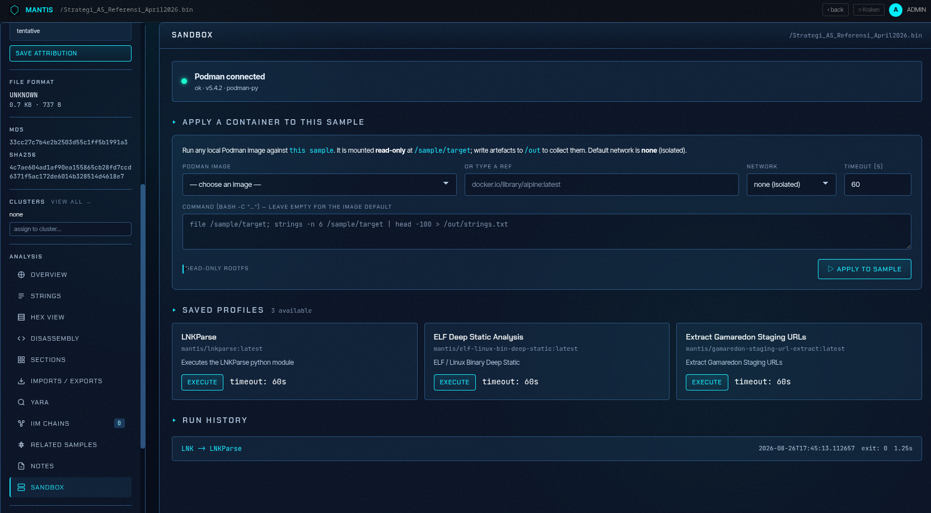Open the YARA magnifier icon
The height and width of the screenshot is (513, 931).
click(21, 402)
